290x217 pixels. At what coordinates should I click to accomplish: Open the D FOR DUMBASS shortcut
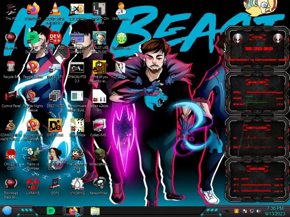click(x=33, y=38)
